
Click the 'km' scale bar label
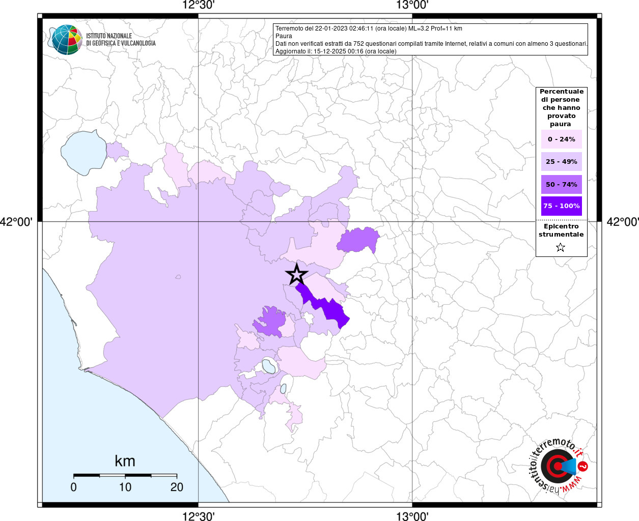point(125,461)
